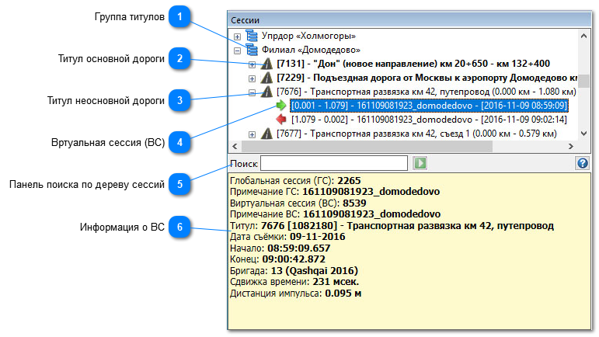The width and height of the screenshot is (599, 337).
Task: Click the horizontal scrollbar right arrow
Action: tap(573, 146)
